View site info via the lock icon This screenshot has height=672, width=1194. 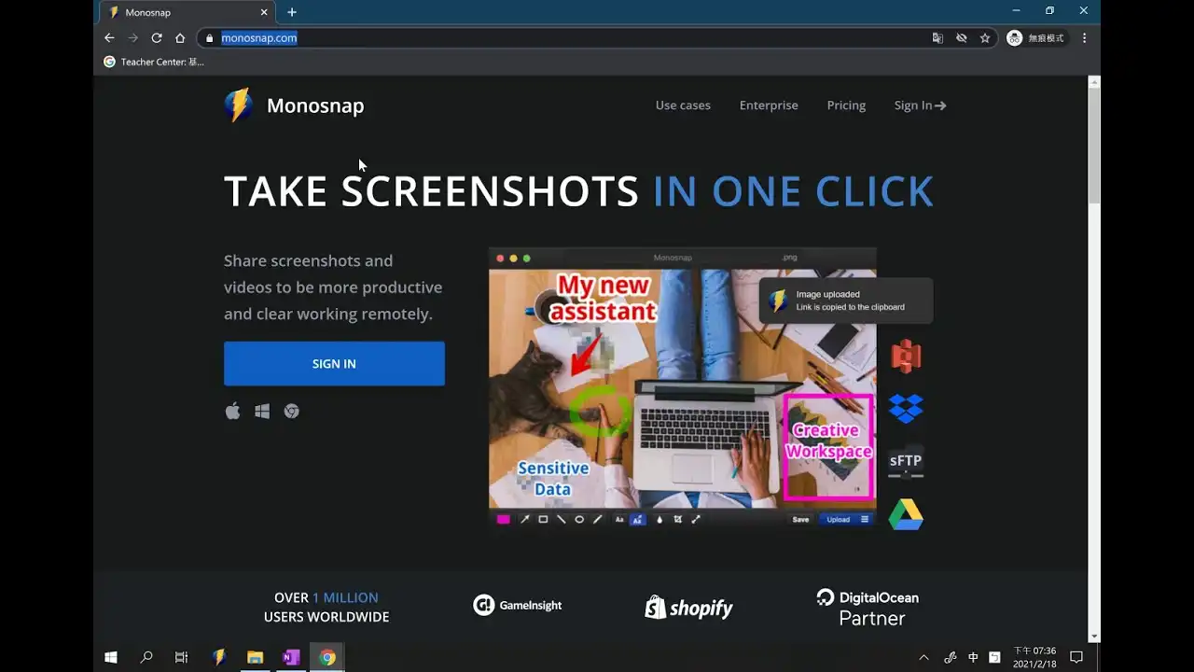(x=210, y=38)
